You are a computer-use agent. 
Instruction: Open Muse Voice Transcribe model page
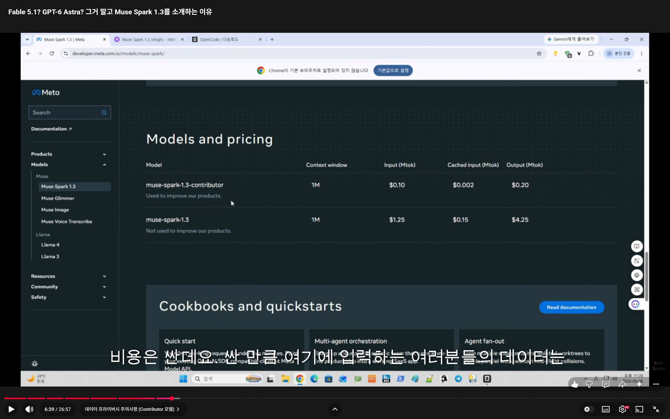[x=67, y=222]
